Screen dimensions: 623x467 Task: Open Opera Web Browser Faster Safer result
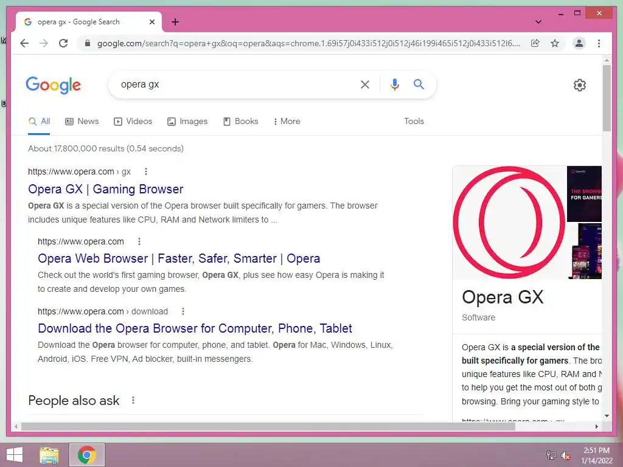click(x=179, y=258)
